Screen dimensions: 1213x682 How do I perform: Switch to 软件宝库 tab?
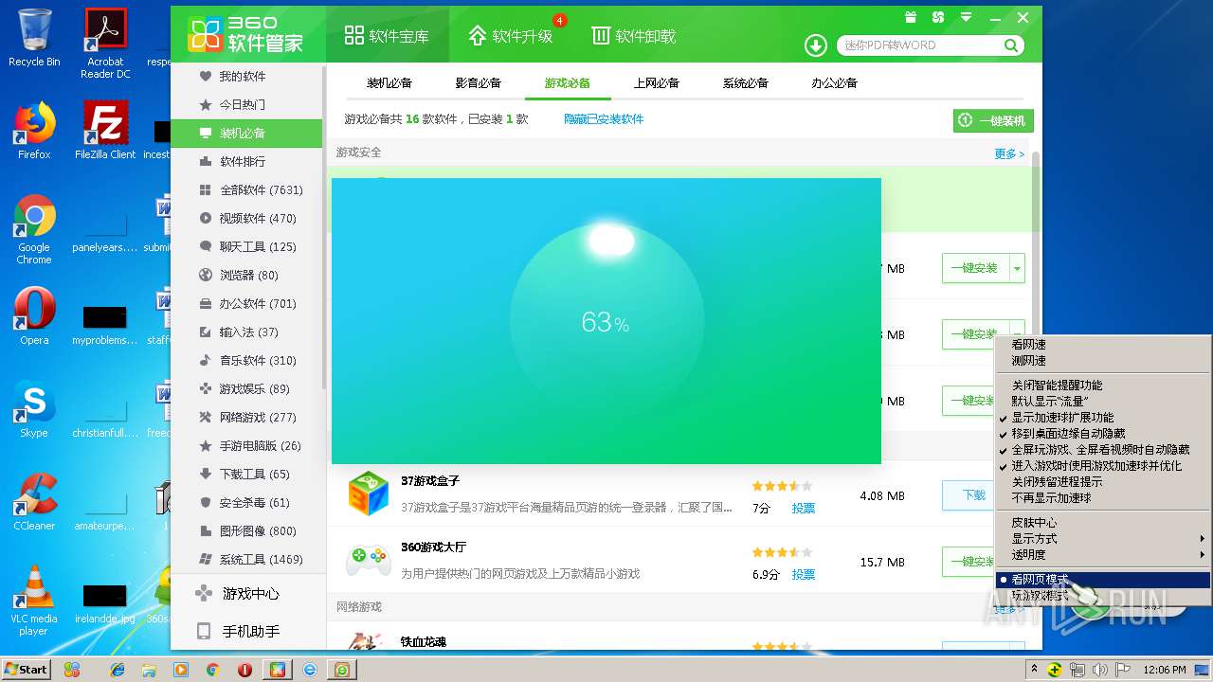point(387,36)
